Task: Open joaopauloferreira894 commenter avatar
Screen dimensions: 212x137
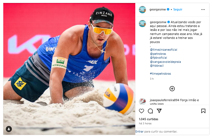Action: [x=142, y=101]
